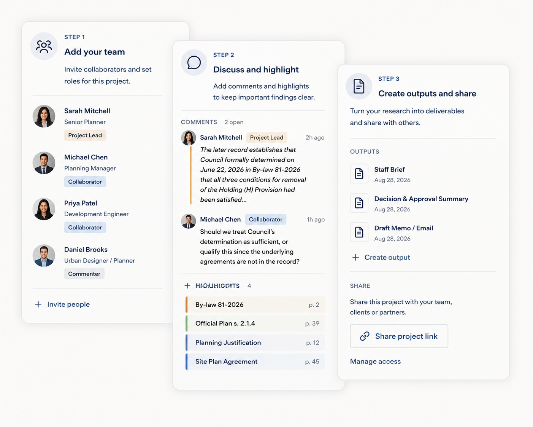Click Project Lead tag in Sarah's comment
The height and width of the screenshot is (427, 533).
266,137
